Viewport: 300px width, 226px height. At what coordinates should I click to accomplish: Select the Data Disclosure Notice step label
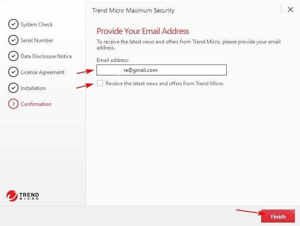[46, 56]
